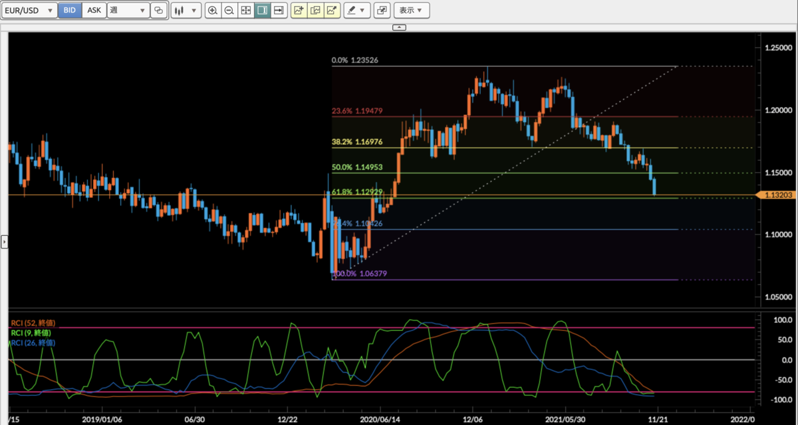The width and height of the screenshot is (798, 425).
Task: Click the pop-out chart window icon
Action: click(382, 11)
